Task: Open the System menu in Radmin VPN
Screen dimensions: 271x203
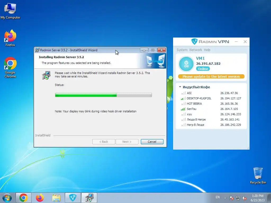Action: point(182,50)
